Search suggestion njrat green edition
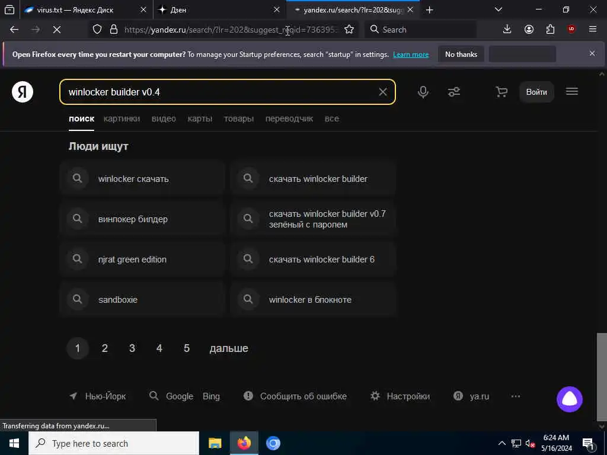Screen dimensions: 607x455 pos(142,259)
